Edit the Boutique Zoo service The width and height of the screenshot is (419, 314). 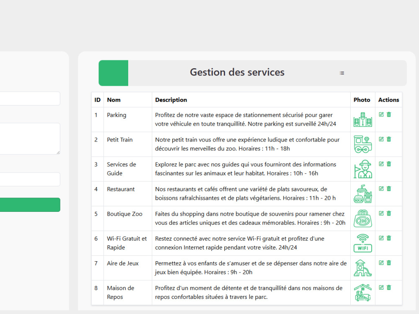(381, 214)
